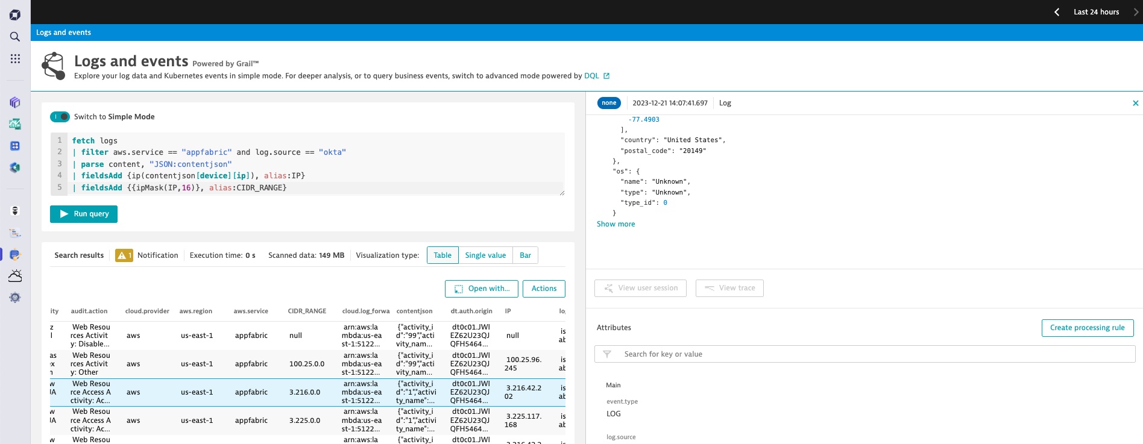Click inside the DQL query editor
Screen dimensions: 1143x444
(x=307, y=164)
